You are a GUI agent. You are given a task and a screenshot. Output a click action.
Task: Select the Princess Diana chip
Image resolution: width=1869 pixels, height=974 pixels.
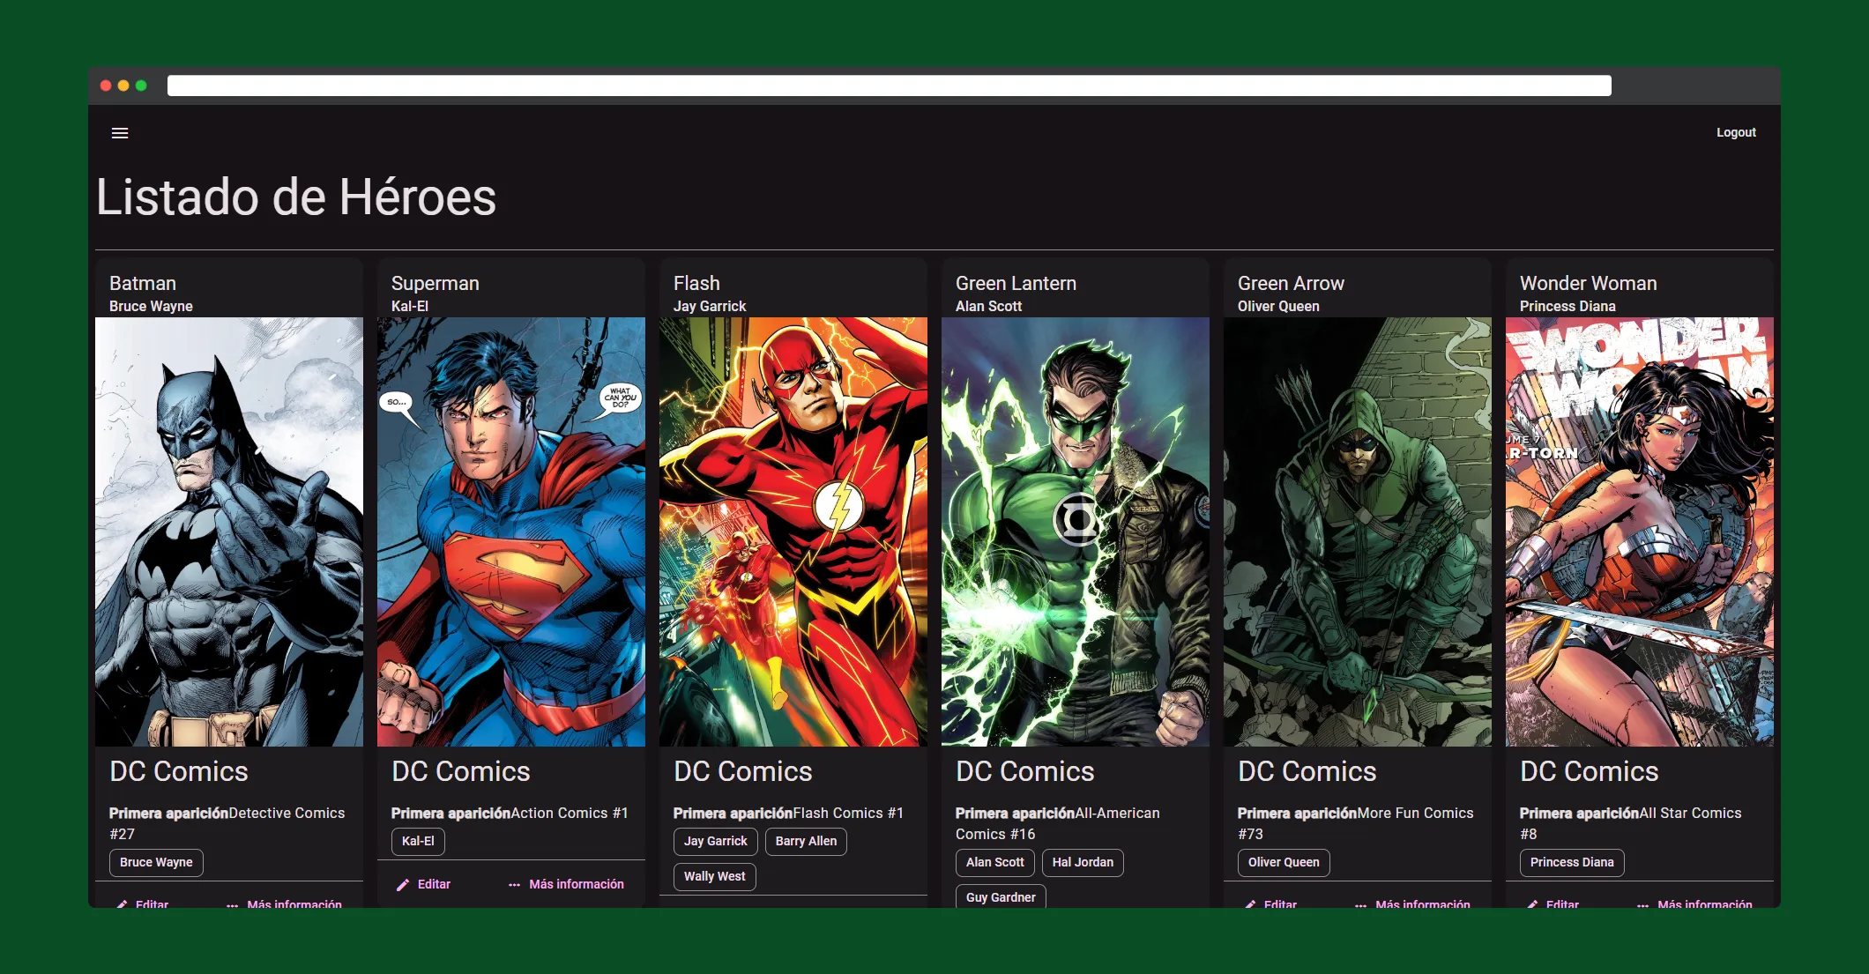pyautogui.click(x=1572, y=862)
